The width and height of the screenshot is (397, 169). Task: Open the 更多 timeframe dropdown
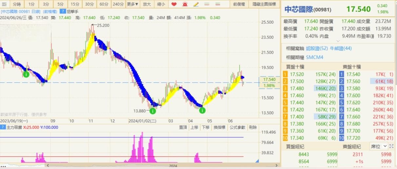[x=132, y=4]
